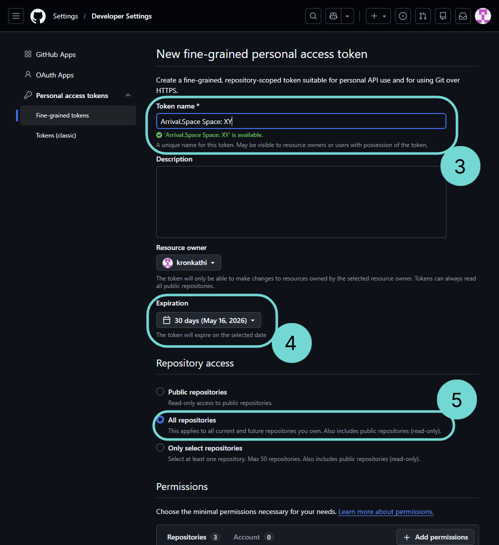Click the Add permissions button

[x=435, y=537]
